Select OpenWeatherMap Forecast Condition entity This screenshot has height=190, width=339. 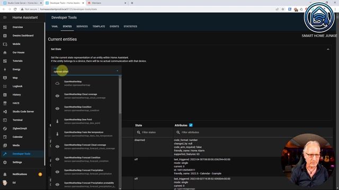coord(85,159)
